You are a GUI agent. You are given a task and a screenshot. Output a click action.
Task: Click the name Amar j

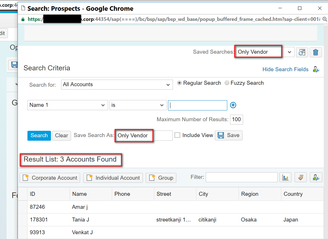coord(80,207)
